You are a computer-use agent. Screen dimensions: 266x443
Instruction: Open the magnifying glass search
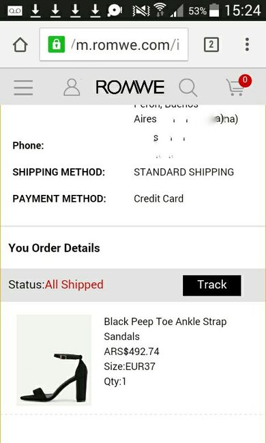point(188,88)
